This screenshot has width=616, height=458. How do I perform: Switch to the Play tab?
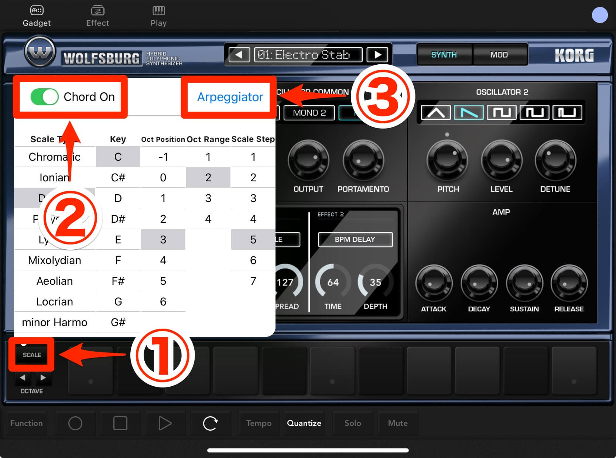tap(158, 16)
